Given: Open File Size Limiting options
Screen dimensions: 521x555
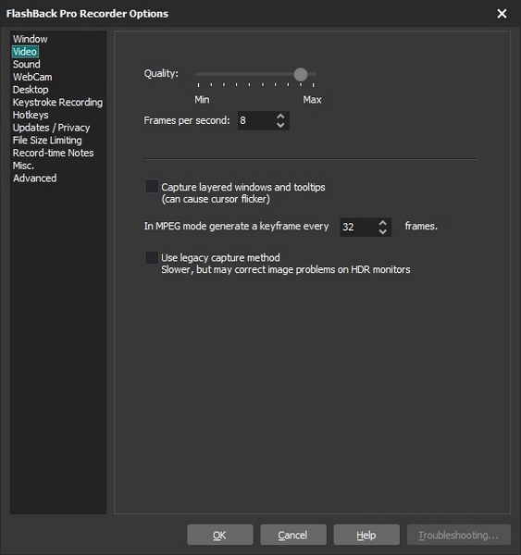Looking at the screenshot, I should pyautogui.click(x=47, y=141).
